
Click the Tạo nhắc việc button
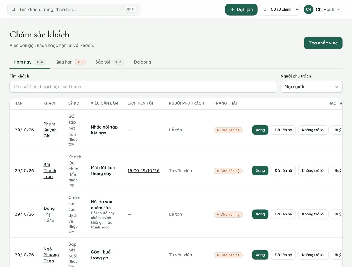pyautogui.click(x=323, y=43)
